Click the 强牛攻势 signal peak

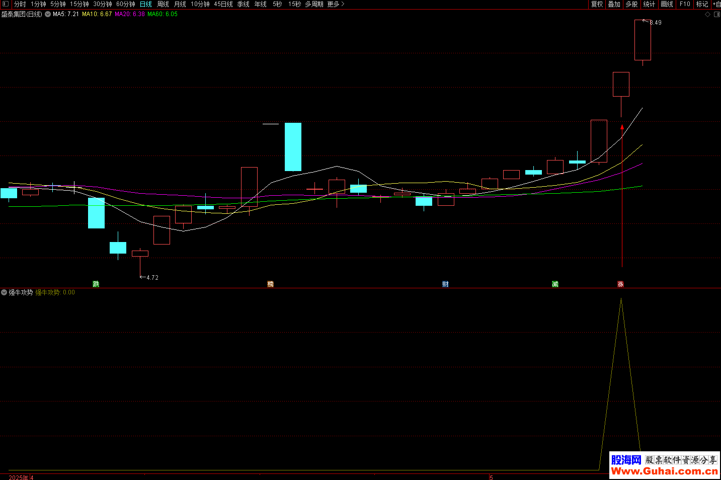(x=621, y=299)
